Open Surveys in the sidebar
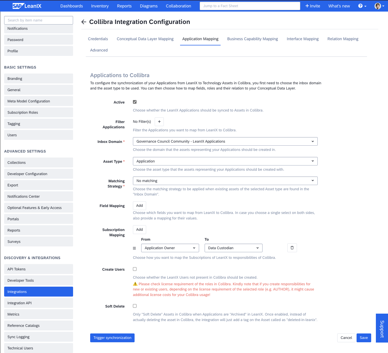 tap(39, 241)
